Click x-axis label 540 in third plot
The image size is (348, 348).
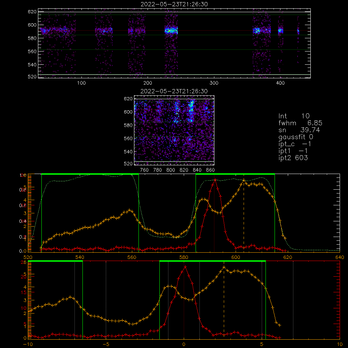tap(80, 258)
